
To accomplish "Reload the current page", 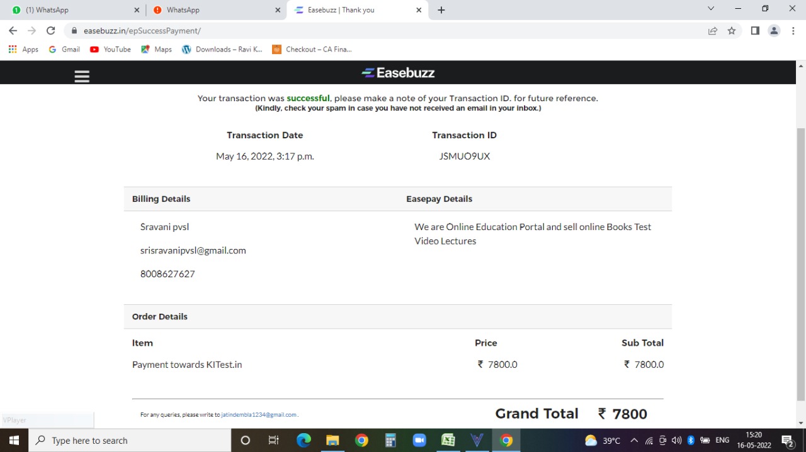I will pos(51,31).
